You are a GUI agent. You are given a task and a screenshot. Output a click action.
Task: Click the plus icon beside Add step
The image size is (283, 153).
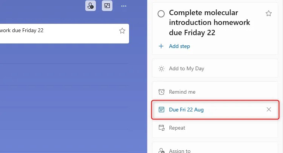tap(161, 46)
